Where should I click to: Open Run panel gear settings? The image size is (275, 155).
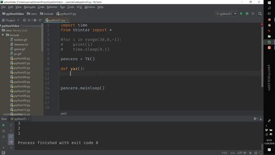255,119
